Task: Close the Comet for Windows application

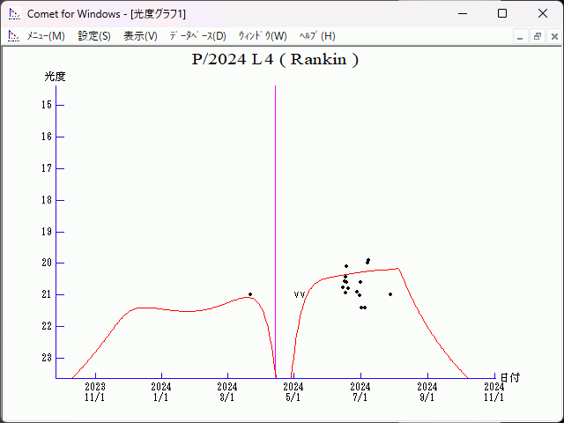Action: tap(542, 14)
